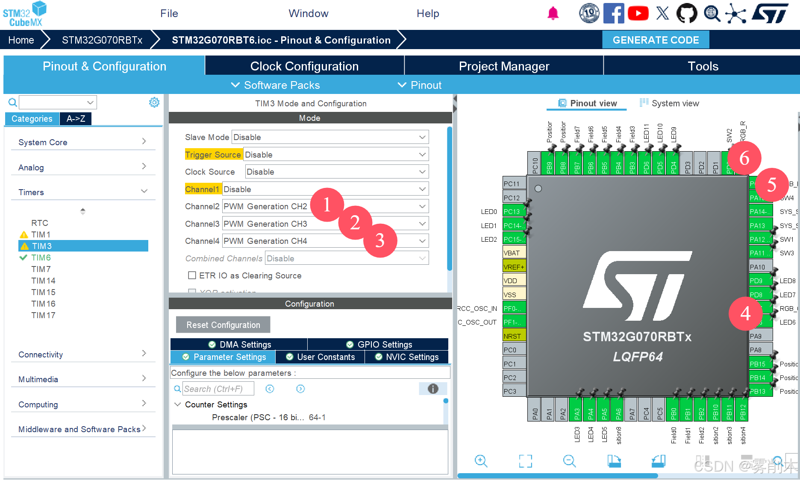Click the TIM1 warning icon
This screenshot has height=480, width=800.
[24, 234]
